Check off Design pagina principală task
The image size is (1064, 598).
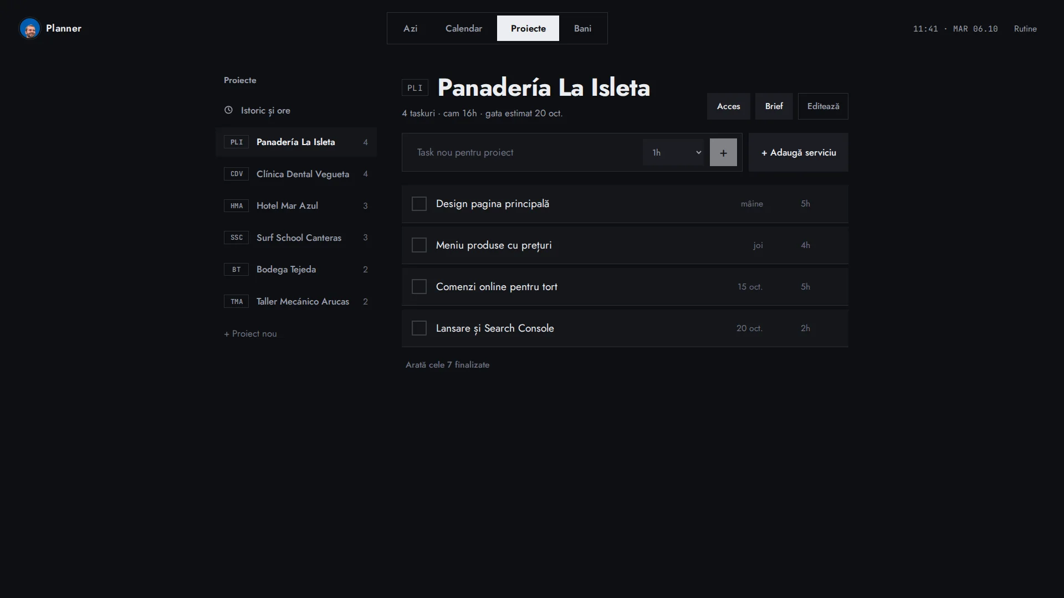click(x=419, y=204)
